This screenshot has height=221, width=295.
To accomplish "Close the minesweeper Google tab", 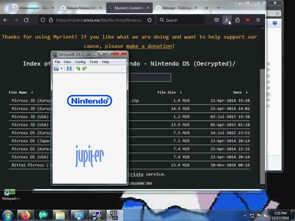I will coord(53,8).
